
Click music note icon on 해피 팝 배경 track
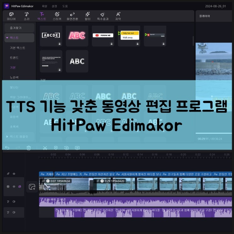8,202
